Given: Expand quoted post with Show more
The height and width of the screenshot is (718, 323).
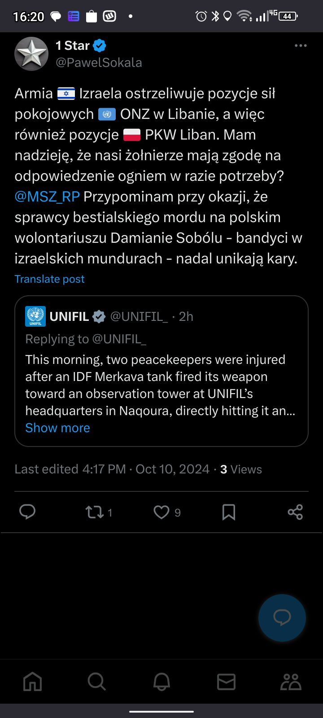Looking at the screenshot, I should [57, 428].
